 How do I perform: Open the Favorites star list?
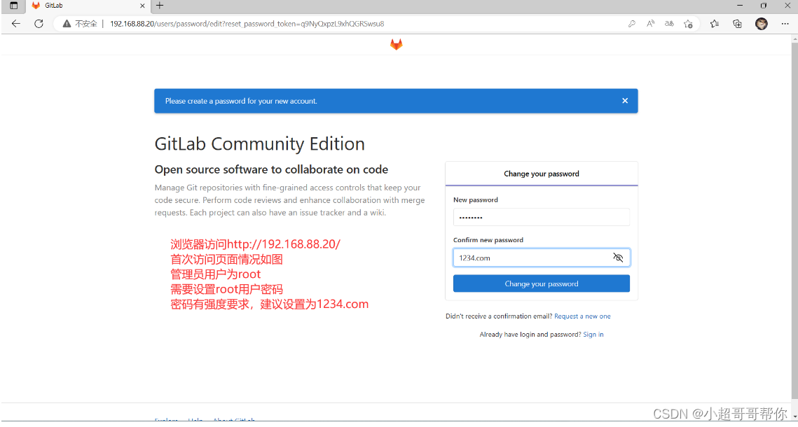point(714,23)
